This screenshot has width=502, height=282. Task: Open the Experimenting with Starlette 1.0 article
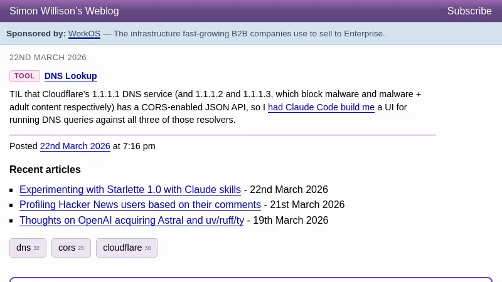click(130, 190)
